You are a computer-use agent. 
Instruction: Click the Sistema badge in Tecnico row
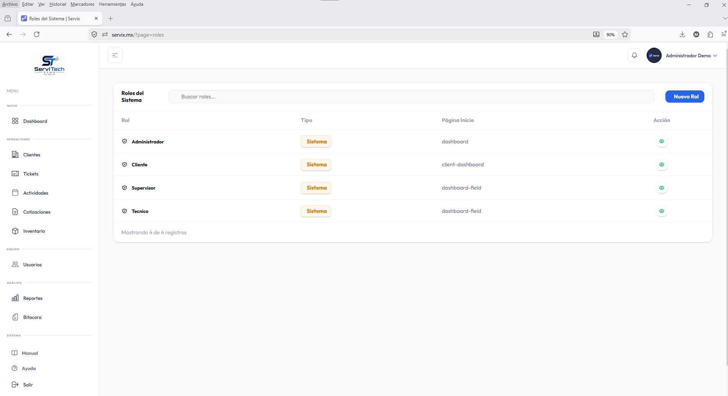click(316, 211)
